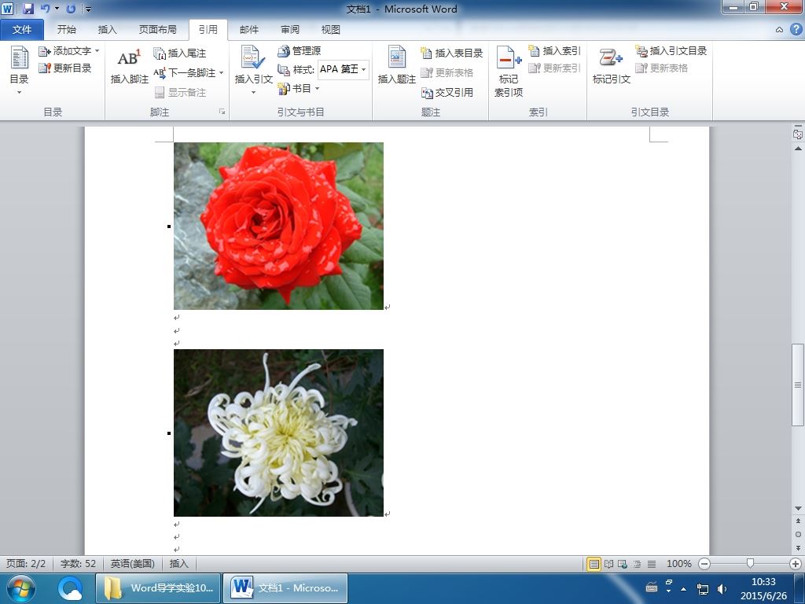Expand the Add Text (添加文字) dropdown arrow
805x604 pixels.
pyautogui.click(x=97, y=51)
